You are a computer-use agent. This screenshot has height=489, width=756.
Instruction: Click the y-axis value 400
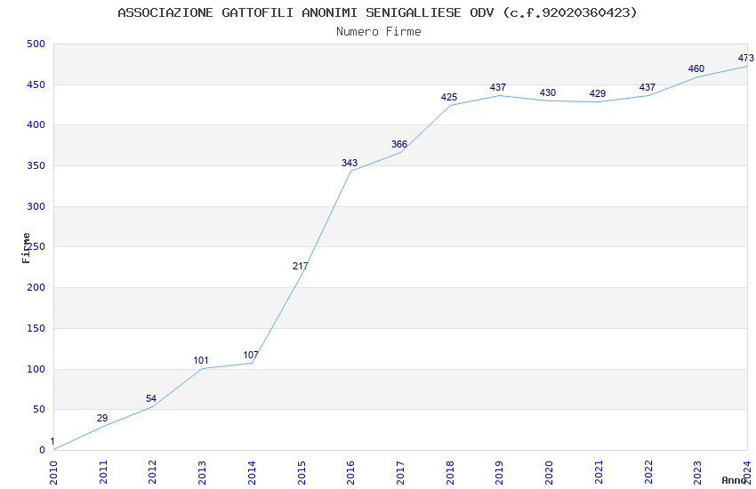tap(36, 124)
